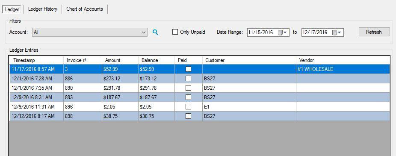
Task: Click the $273.12 amount cell
Action: point(120,79)
